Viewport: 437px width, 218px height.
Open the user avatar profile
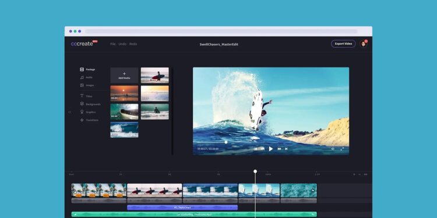click(363, 44)
